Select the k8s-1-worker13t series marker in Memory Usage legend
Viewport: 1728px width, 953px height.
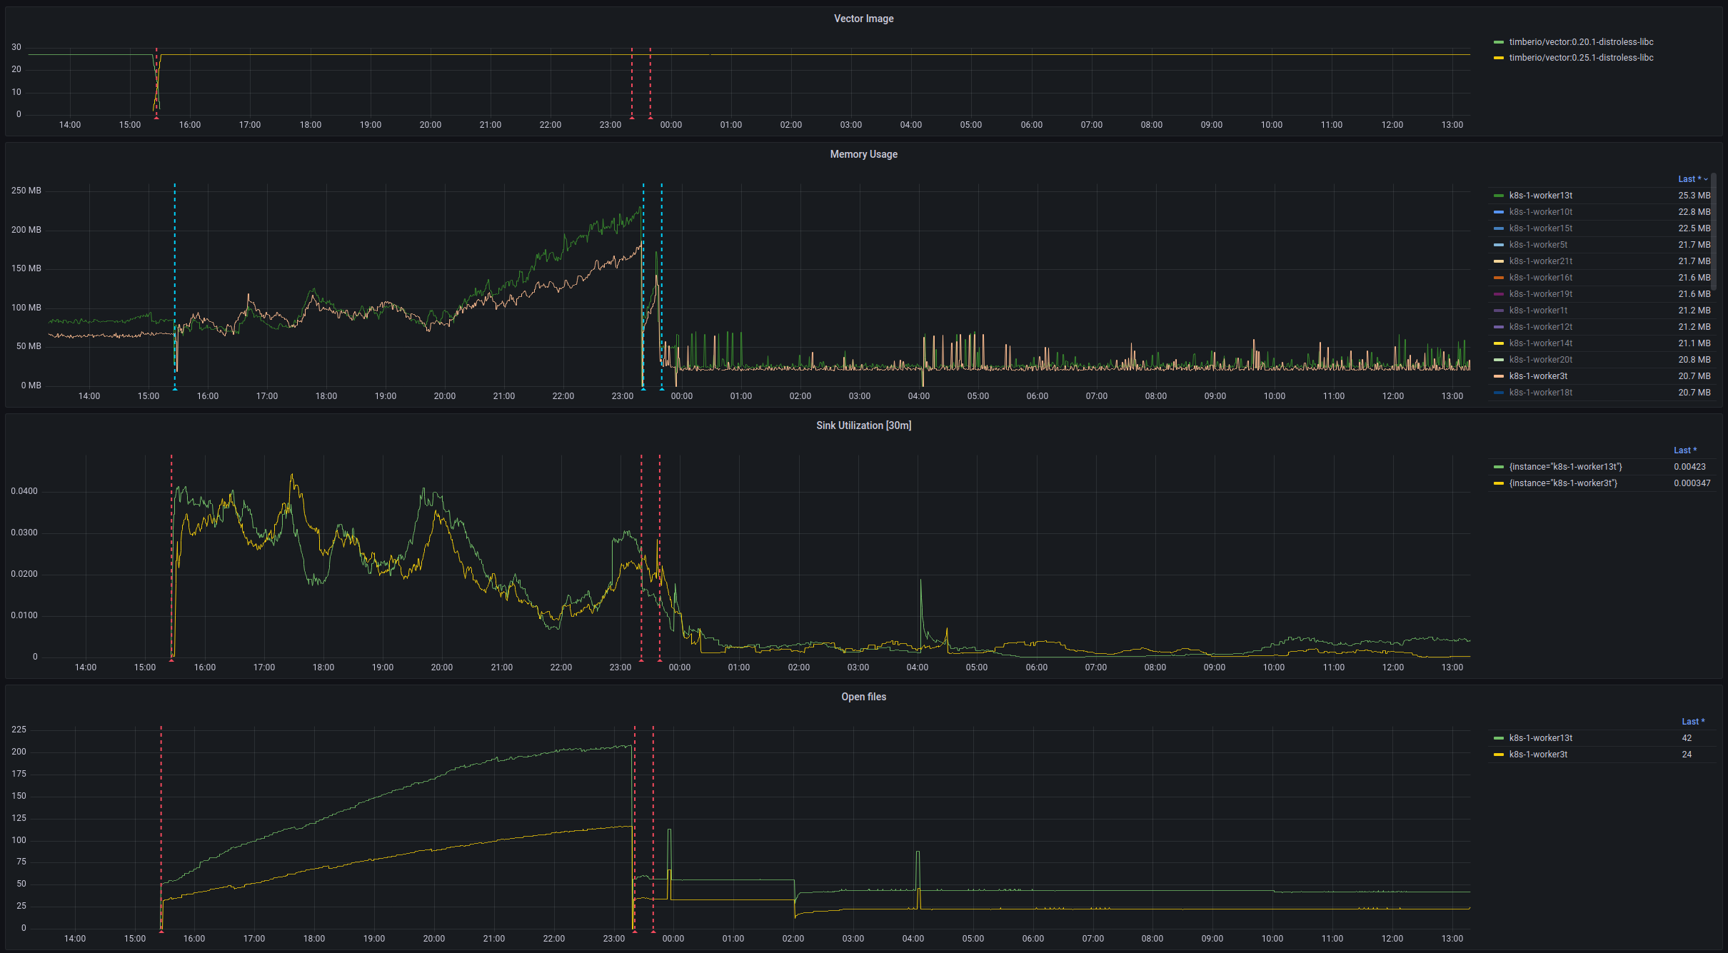[x=1499, y=195]
